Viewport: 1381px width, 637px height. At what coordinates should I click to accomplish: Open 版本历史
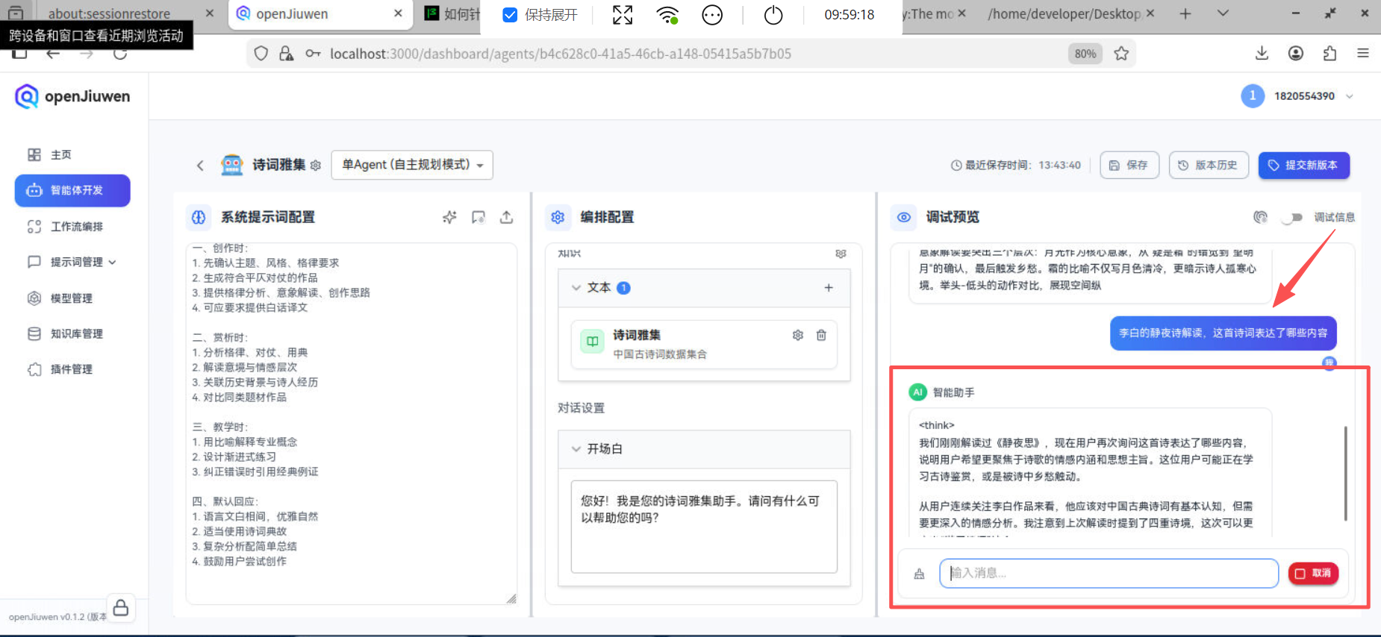[1209, 165]
